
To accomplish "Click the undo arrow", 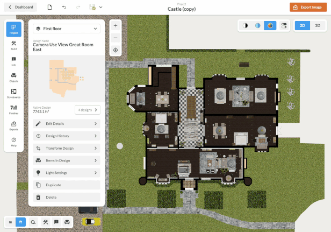I will tap(64, 7).
